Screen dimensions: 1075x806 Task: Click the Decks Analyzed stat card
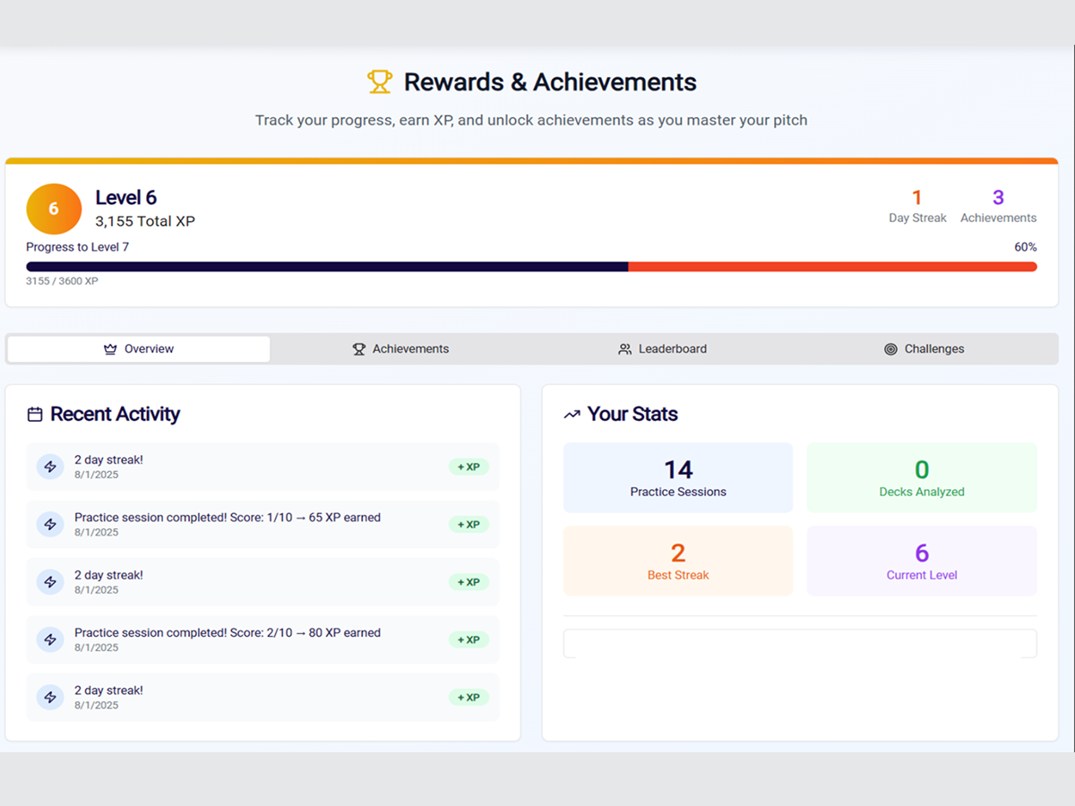tap(922, 477)
